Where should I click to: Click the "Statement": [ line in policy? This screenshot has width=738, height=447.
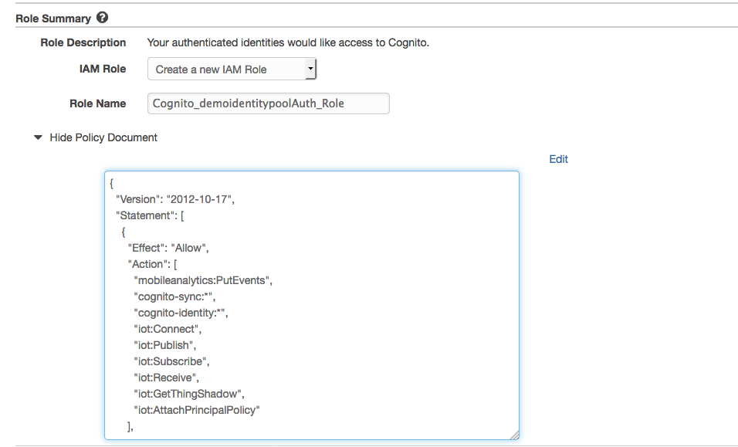(x=150, y=215)
